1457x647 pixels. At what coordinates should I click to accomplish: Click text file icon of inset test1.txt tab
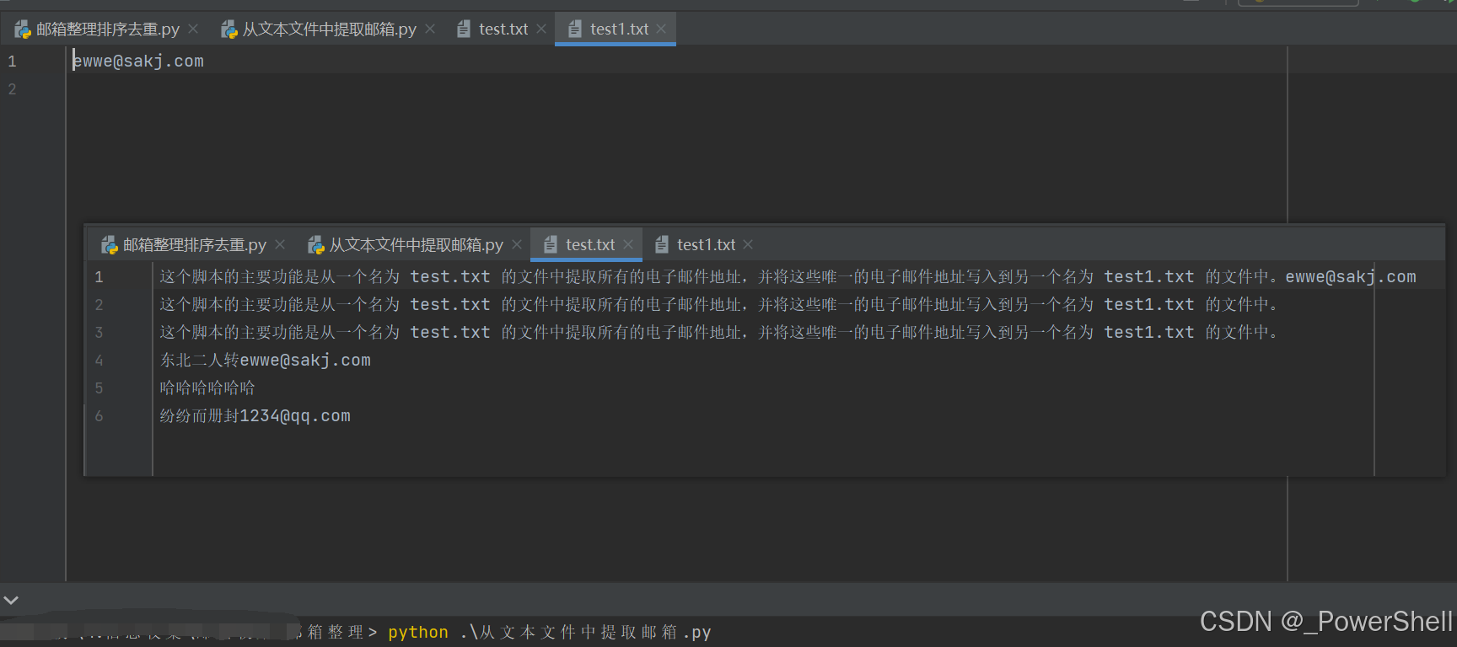(x=662, y=245)
